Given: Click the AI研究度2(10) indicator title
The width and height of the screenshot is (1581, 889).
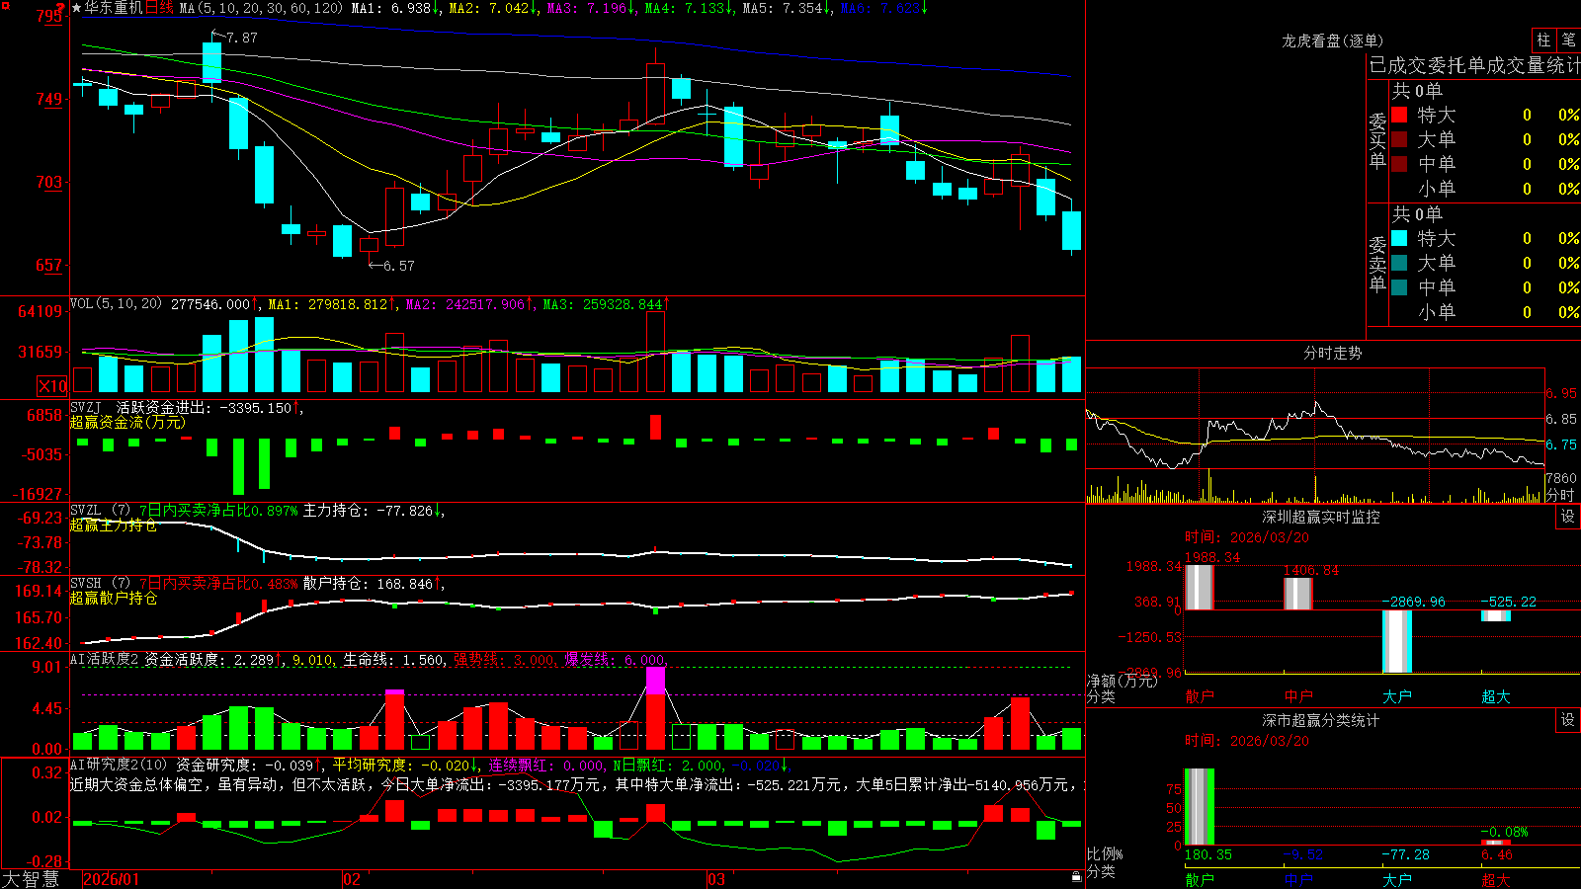Looking at the screenshot, I should 119,765.
